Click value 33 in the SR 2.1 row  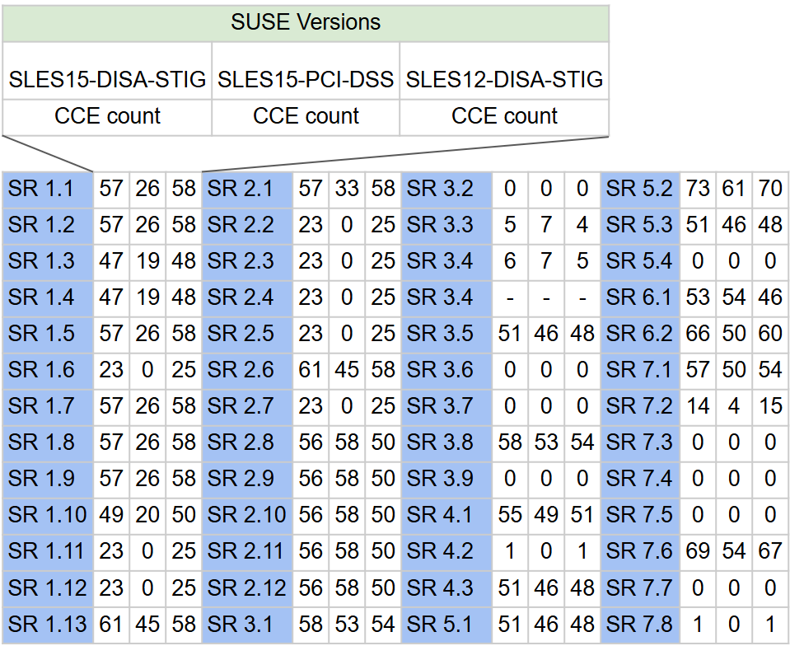347,189
